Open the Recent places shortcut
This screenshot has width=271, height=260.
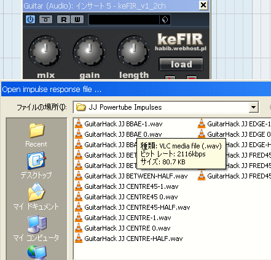[x=36, y=135]
